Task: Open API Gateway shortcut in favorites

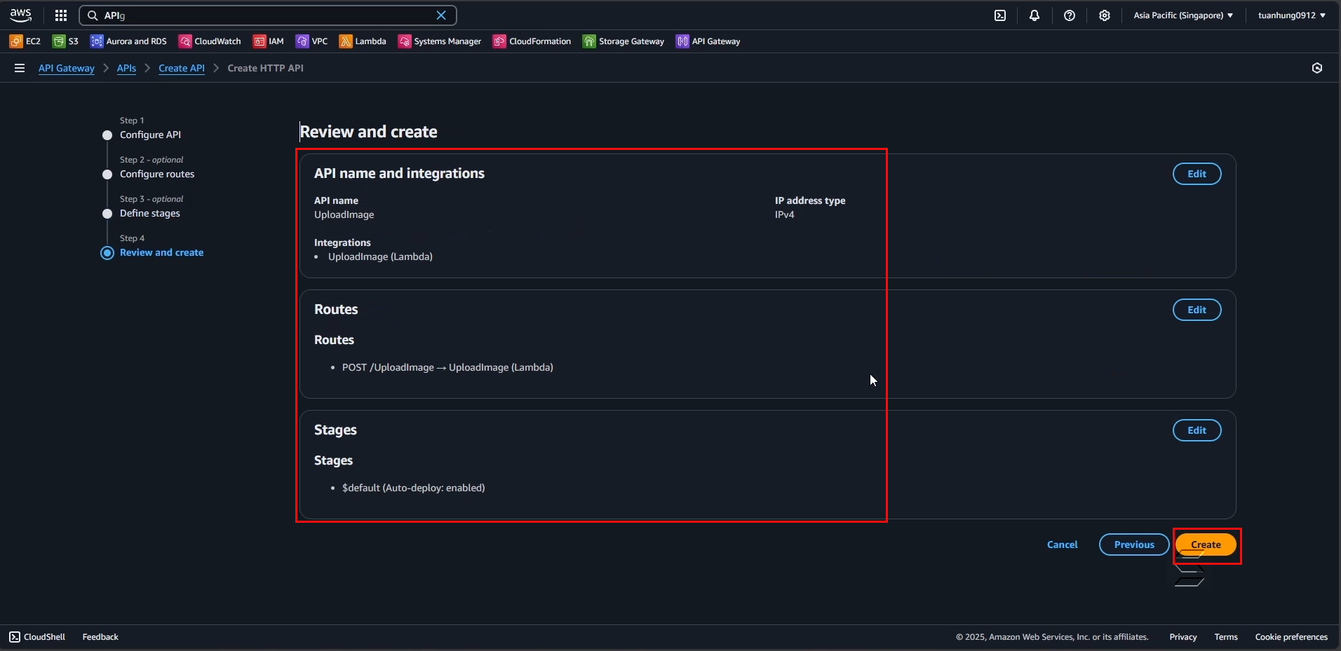Action: tap(708, 41)
